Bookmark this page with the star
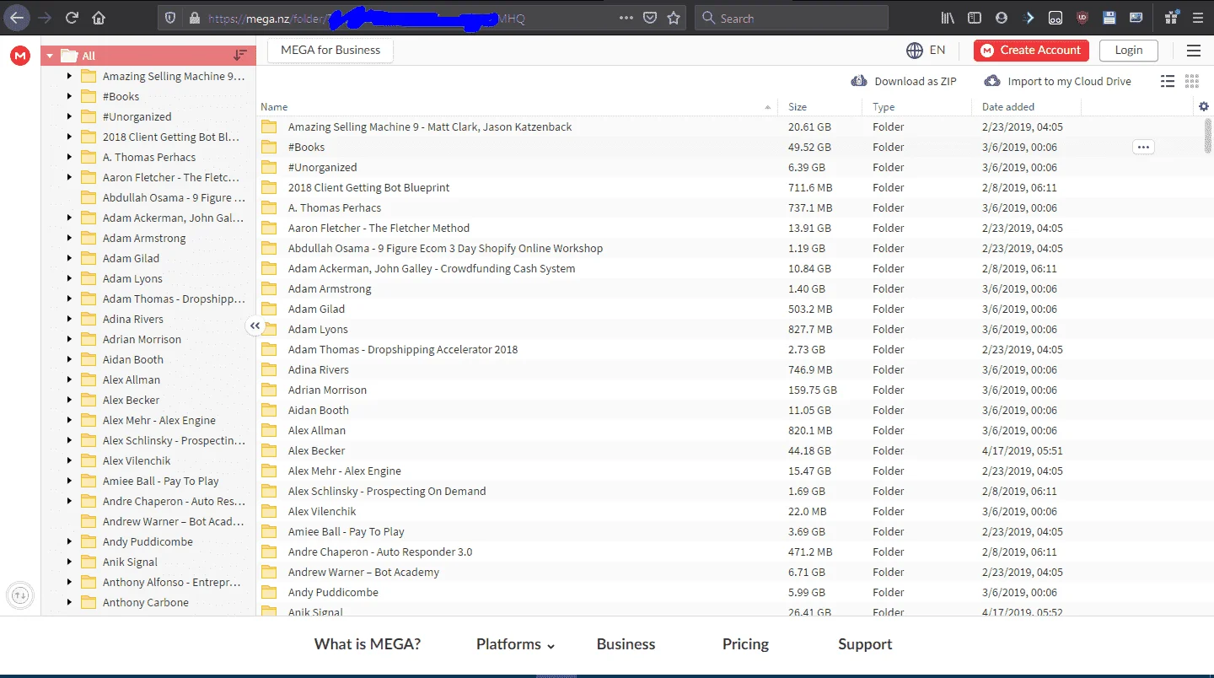Screen dimensions: 1214x678 point(674,18)
